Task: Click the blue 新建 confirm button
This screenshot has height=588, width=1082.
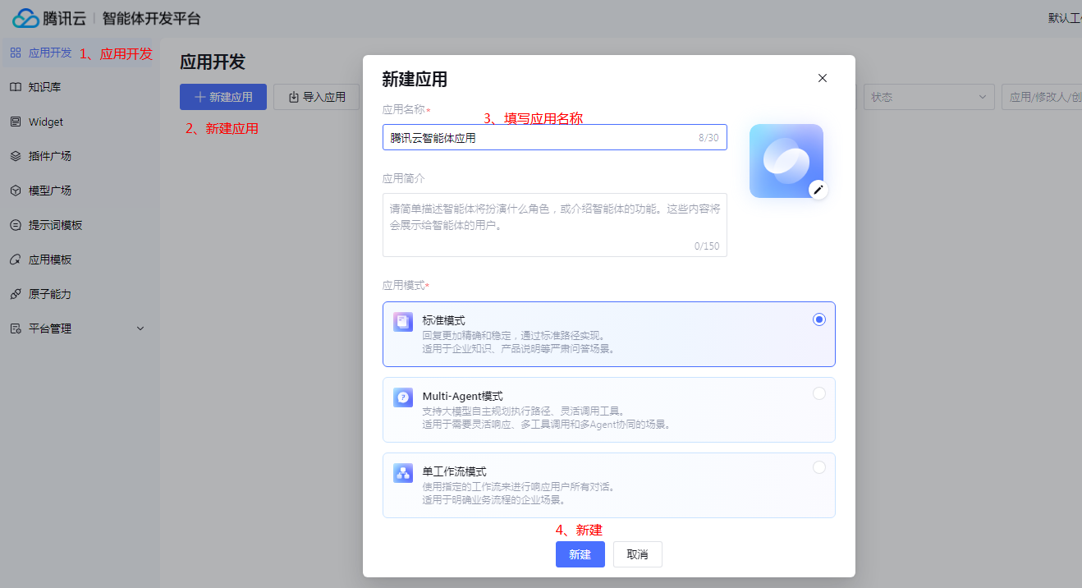Action: (x=580, y=554)
